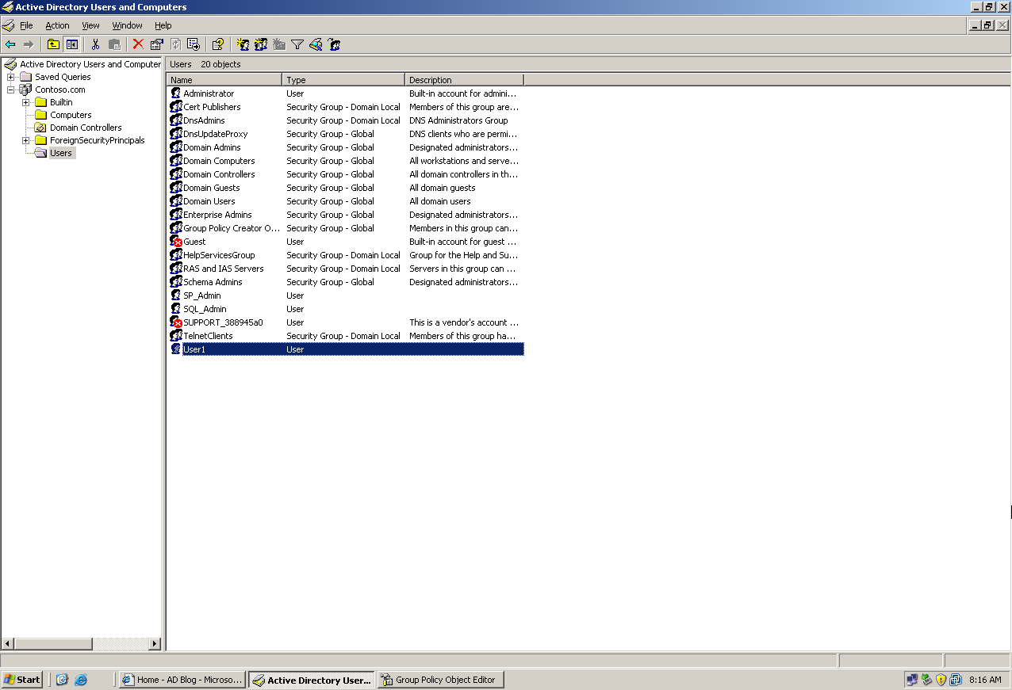Click the tree pane horizontal scrollbar thumb
The image size is (1012, 690).
pos(53,644)
